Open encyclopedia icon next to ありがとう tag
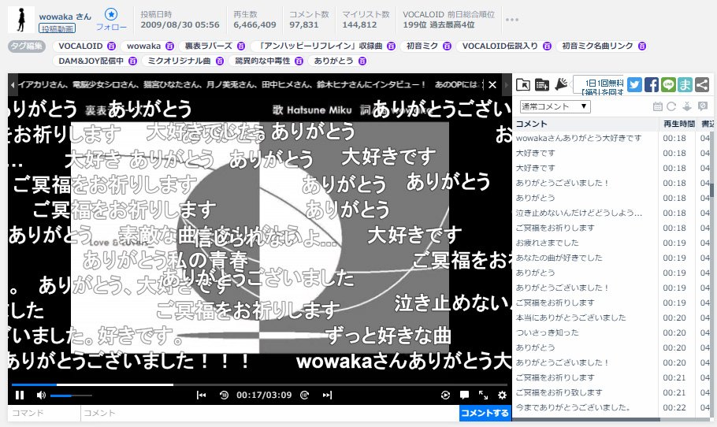The image size is (717, 427). (x=362, y=61)
